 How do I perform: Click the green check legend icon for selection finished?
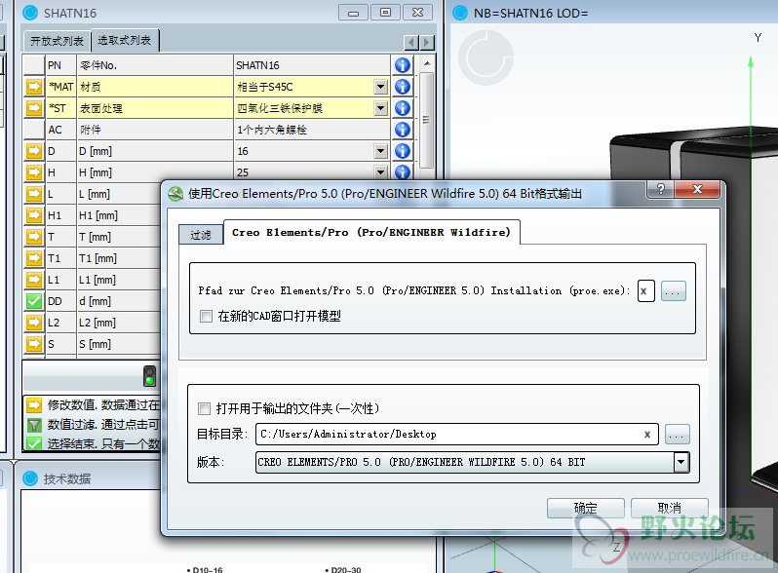click(34, 443)
